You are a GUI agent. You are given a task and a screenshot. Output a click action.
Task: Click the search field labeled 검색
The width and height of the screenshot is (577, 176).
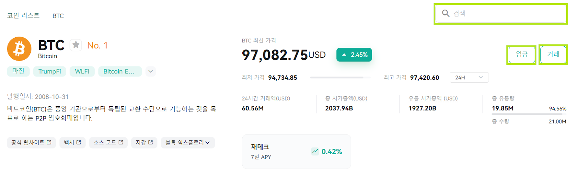[501, 14]
